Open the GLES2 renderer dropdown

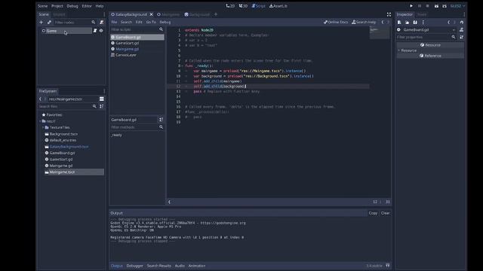(458, 6)
